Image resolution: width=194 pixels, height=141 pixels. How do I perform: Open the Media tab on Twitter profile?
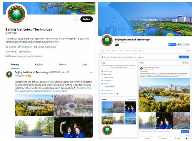coord(62,65)
